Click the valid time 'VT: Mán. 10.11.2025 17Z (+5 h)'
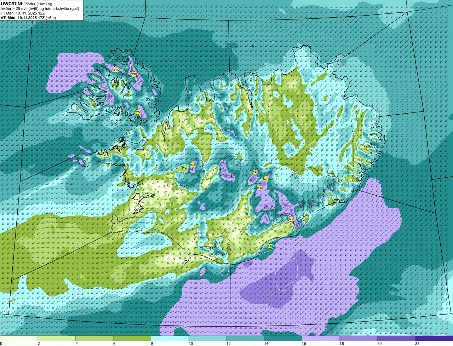 [28, 18]
